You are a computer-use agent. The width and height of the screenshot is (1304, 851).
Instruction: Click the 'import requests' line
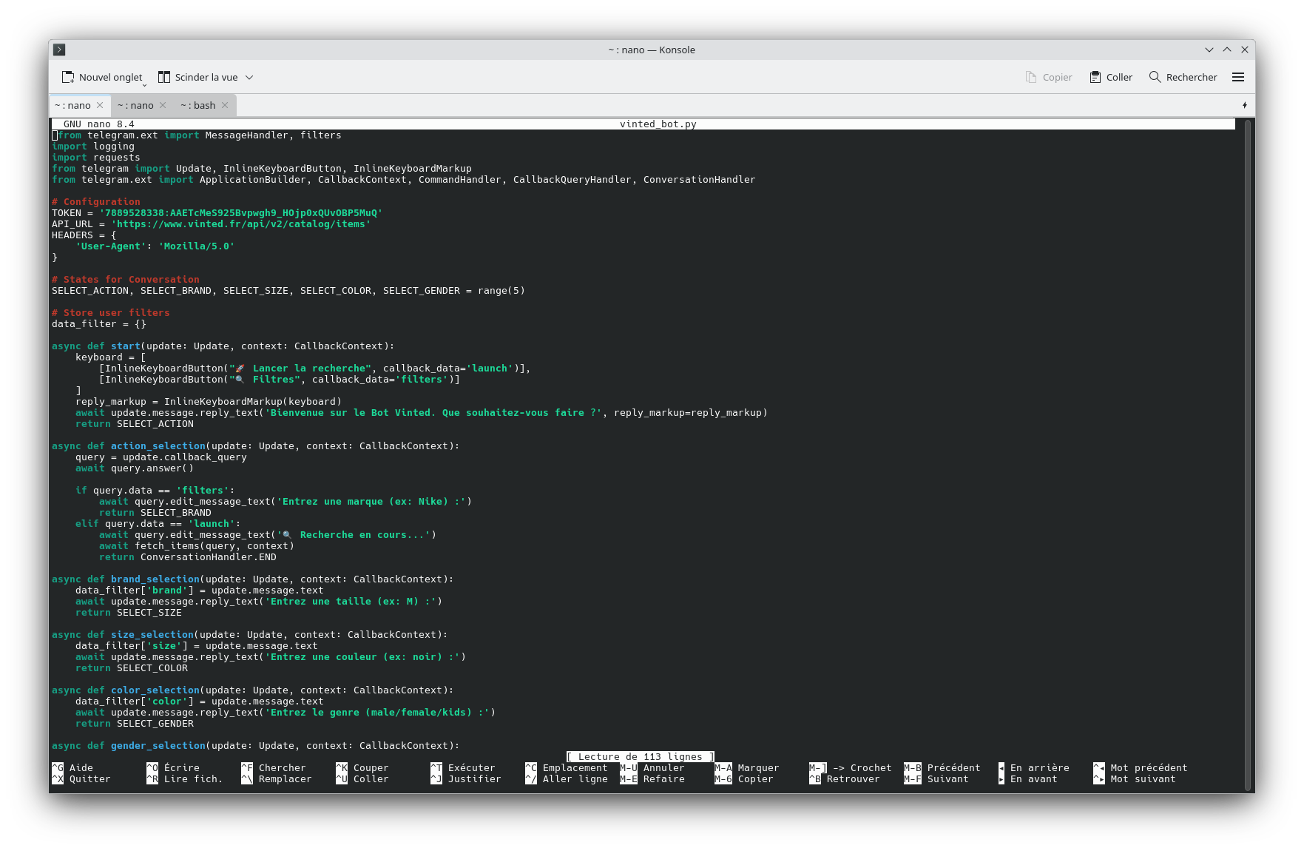coord(96,158)
